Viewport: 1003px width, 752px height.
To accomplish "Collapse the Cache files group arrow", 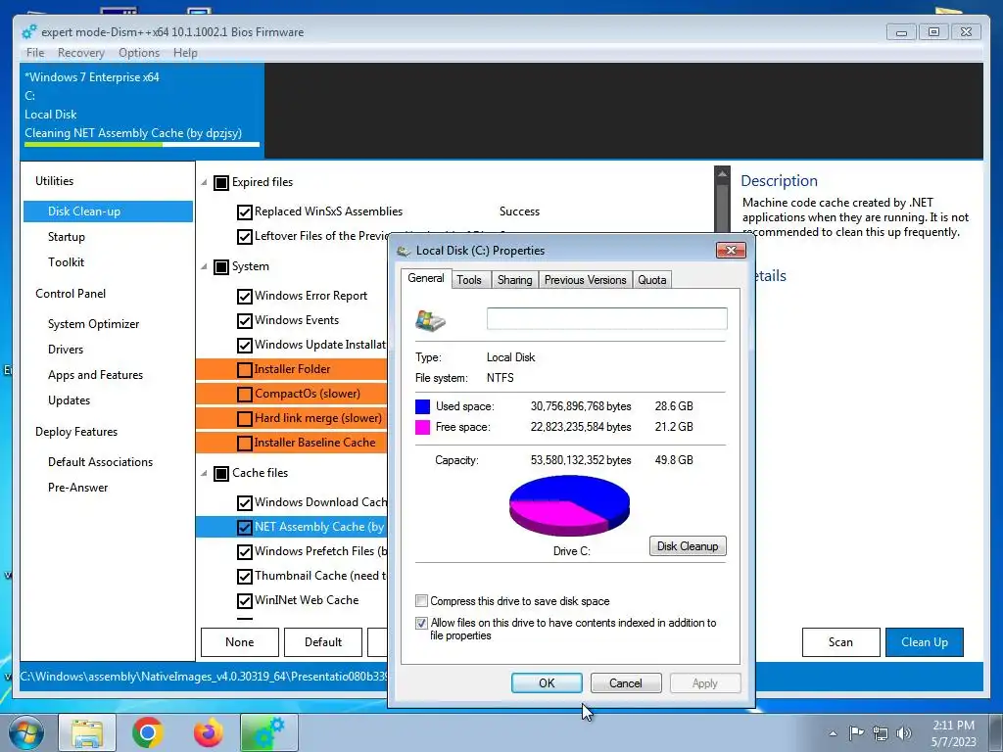I will click(x=204, y=473).
